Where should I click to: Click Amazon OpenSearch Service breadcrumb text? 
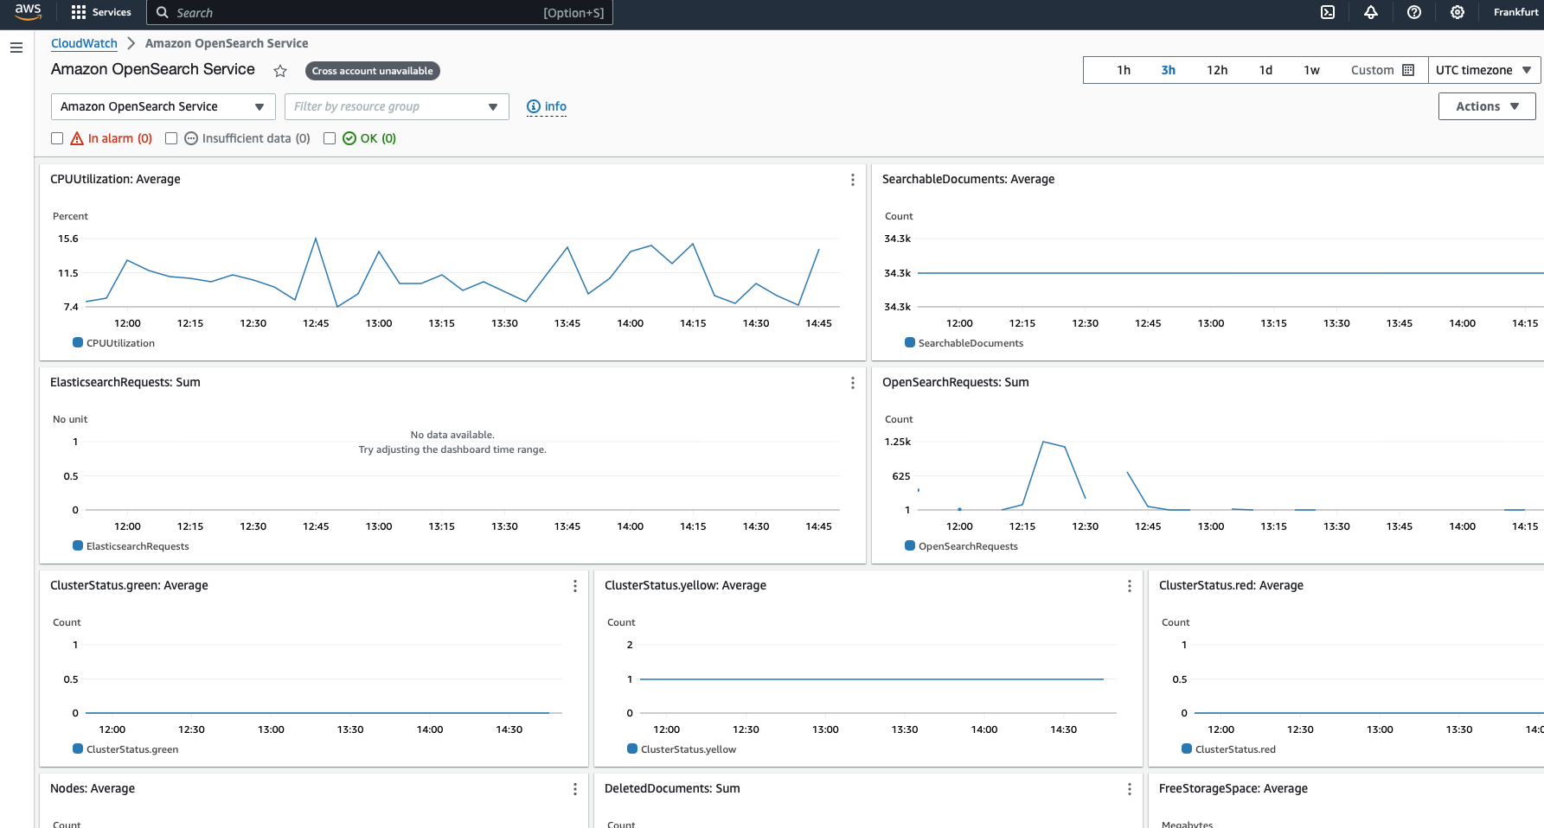pos(227,43)
